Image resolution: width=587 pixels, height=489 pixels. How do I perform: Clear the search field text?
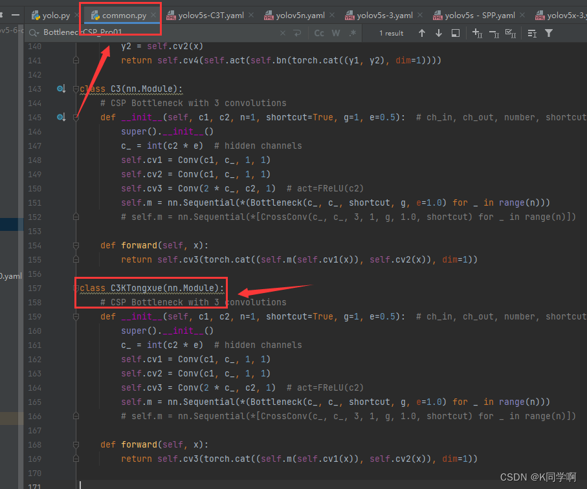tap(283, 33)
